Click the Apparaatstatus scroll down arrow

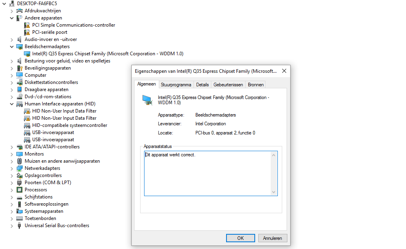273,192
